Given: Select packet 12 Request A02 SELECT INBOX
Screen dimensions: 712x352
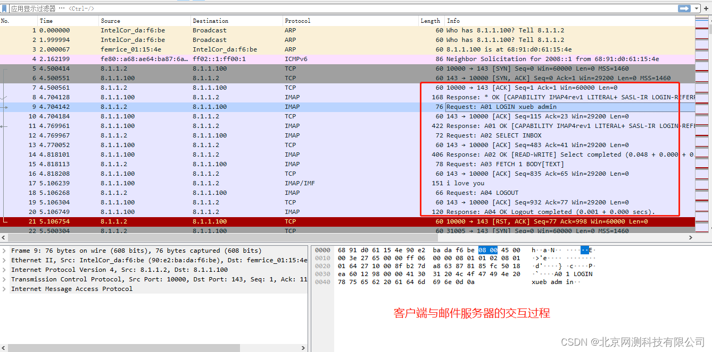Looking at the screenshot, I should [347, 135].
